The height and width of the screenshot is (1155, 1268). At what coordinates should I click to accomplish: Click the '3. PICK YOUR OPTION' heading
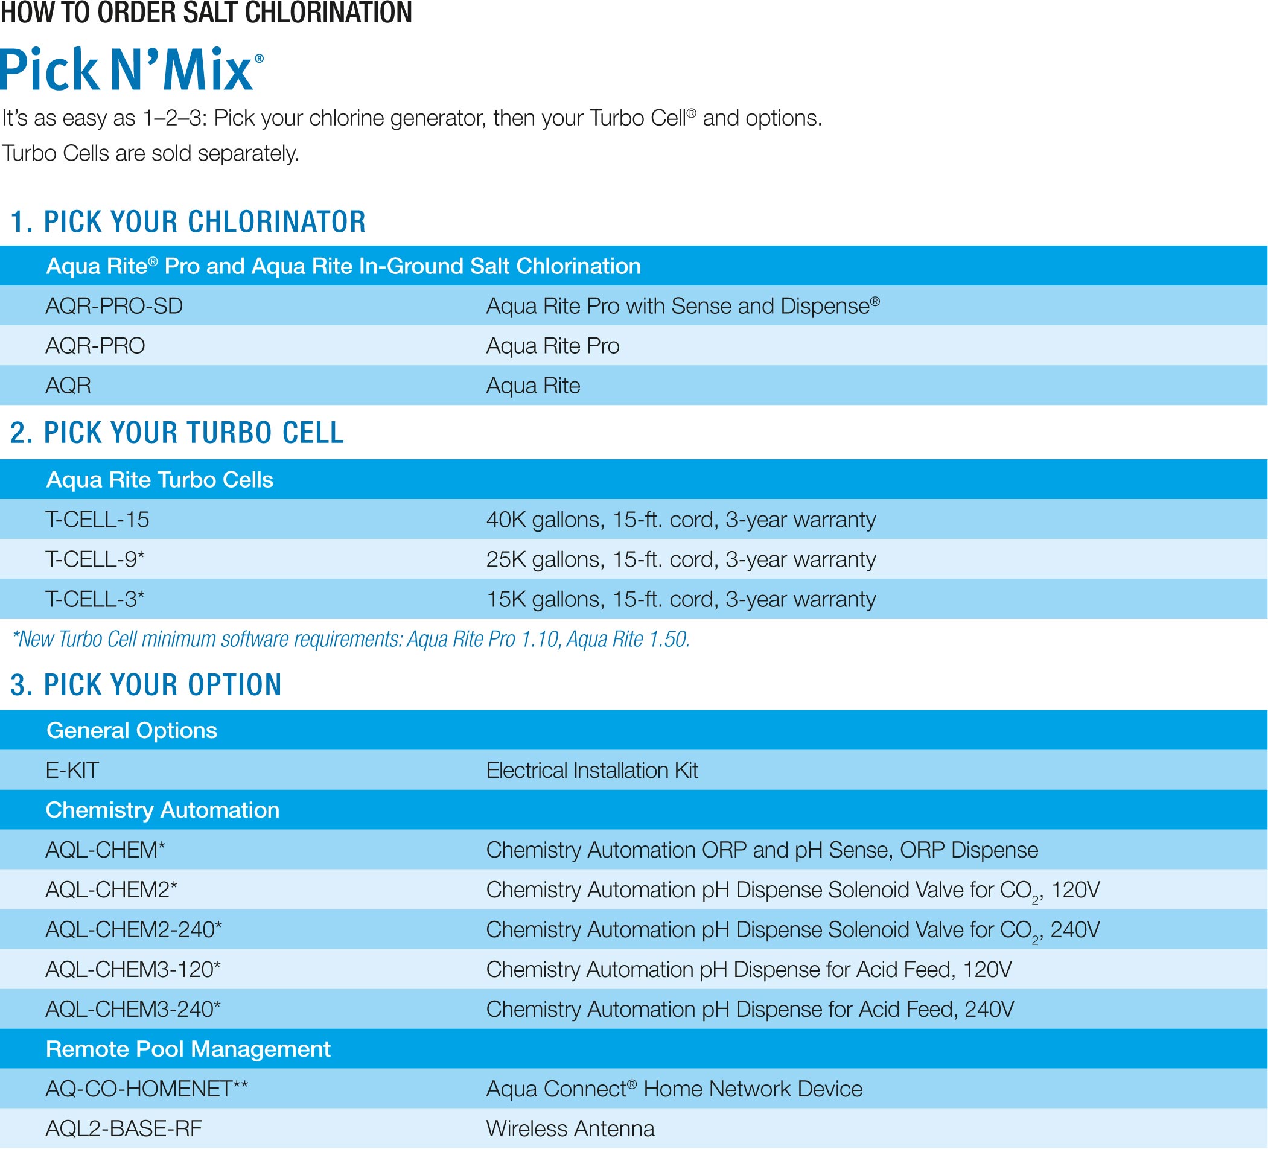tap(146, 685)
